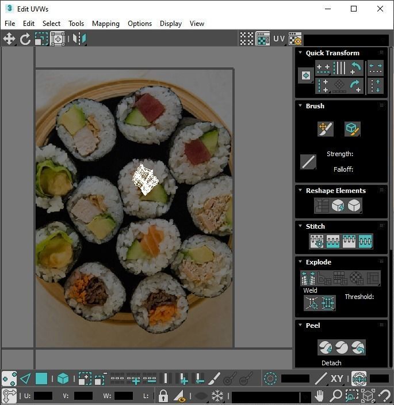Image resolution: width=394 pixels, height=405 pixels.
Task: Click the Relax Custom icon in Reshape Elements
Action: tap(354, 206)
